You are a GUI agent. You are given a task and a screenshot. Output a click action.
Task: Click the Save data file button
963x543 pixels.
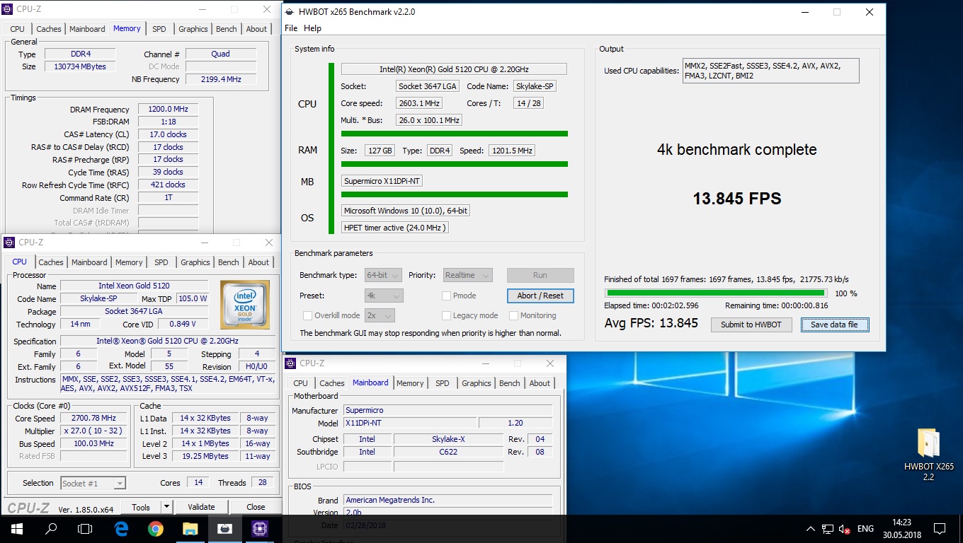(x=834, y=325)
